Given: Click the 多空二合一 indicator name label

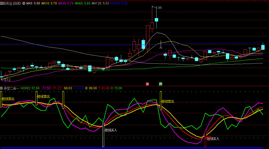Looking at the screenshot, I should [x=11, y=88].
